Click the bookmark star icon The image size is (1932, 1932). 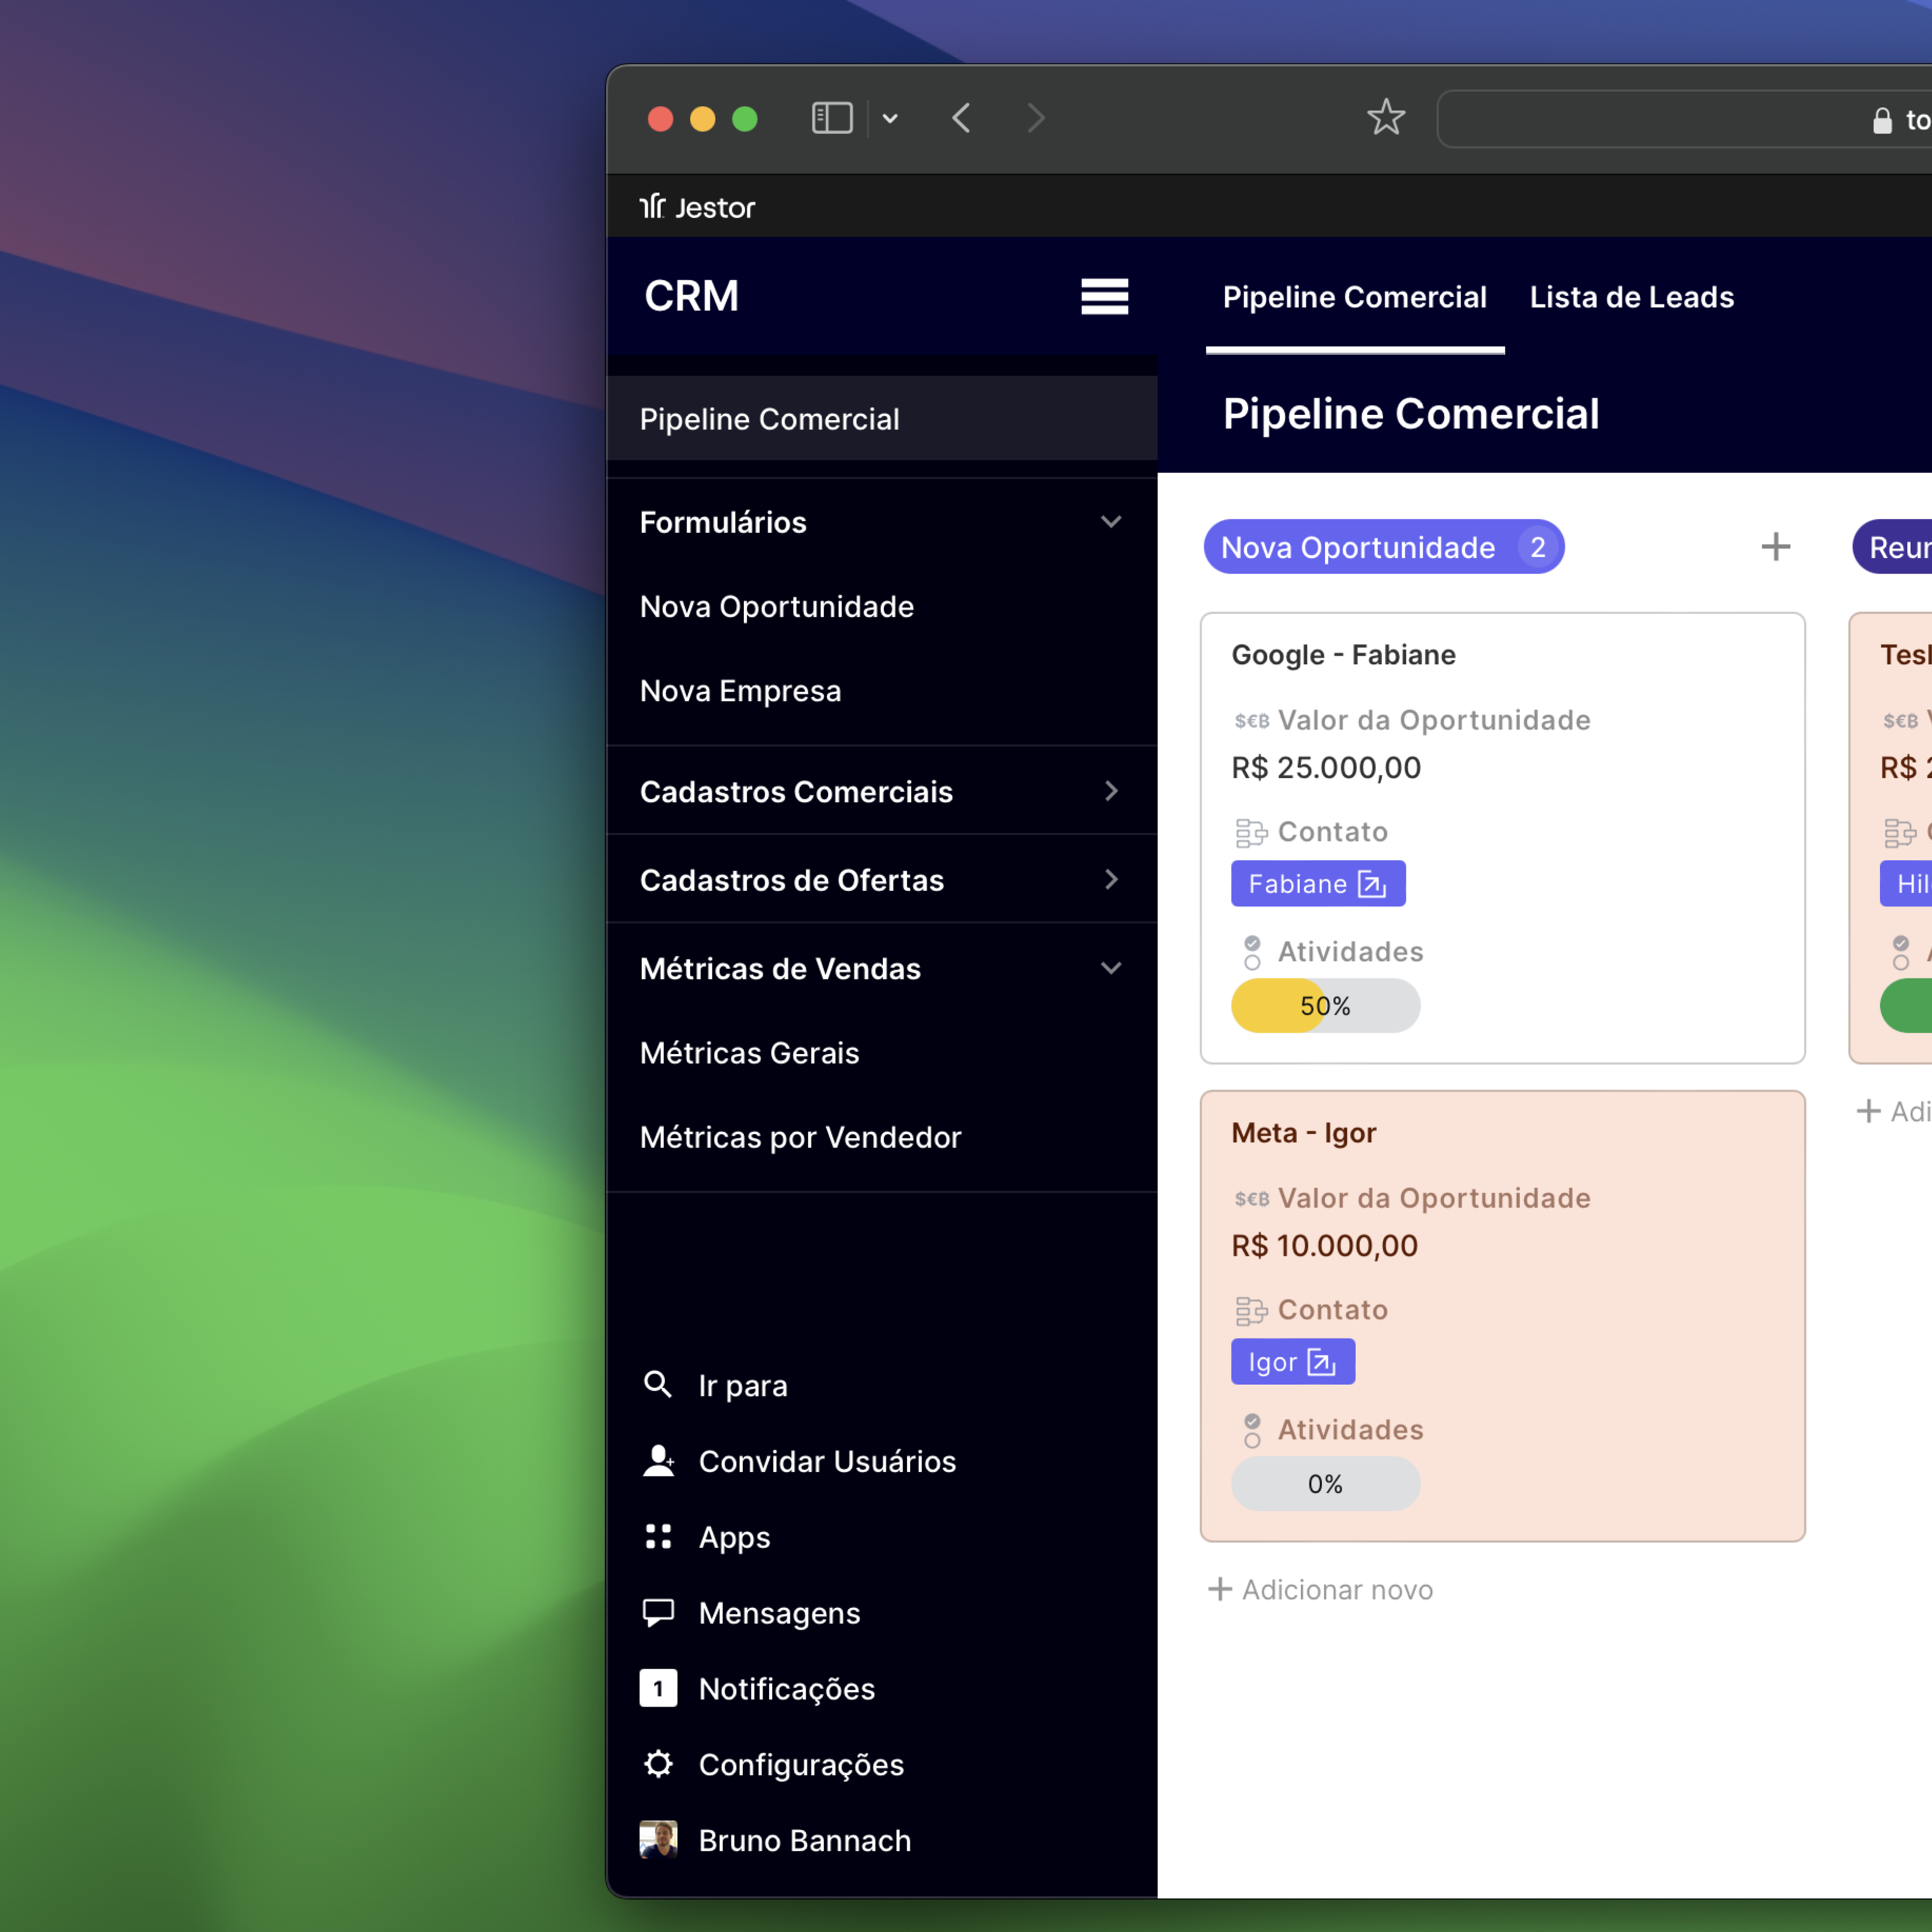[x=1386, y=118]
